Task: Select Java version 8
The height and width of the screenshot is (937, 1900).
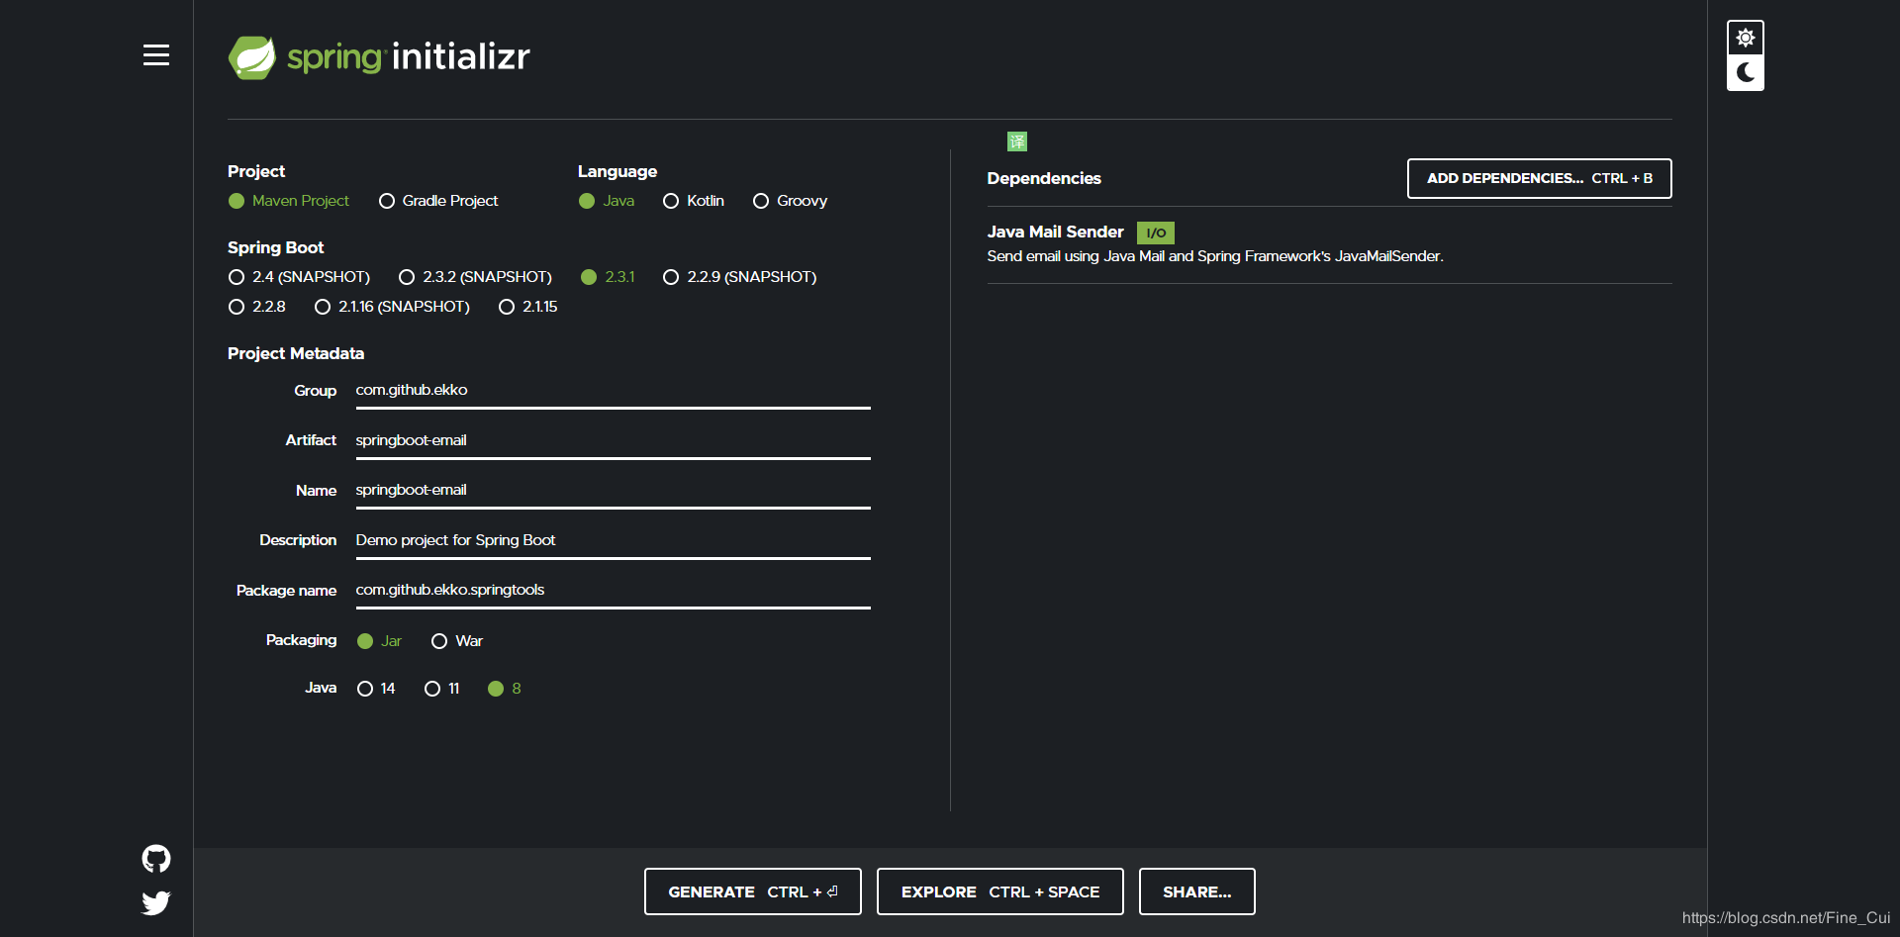Action: [505, 689]
